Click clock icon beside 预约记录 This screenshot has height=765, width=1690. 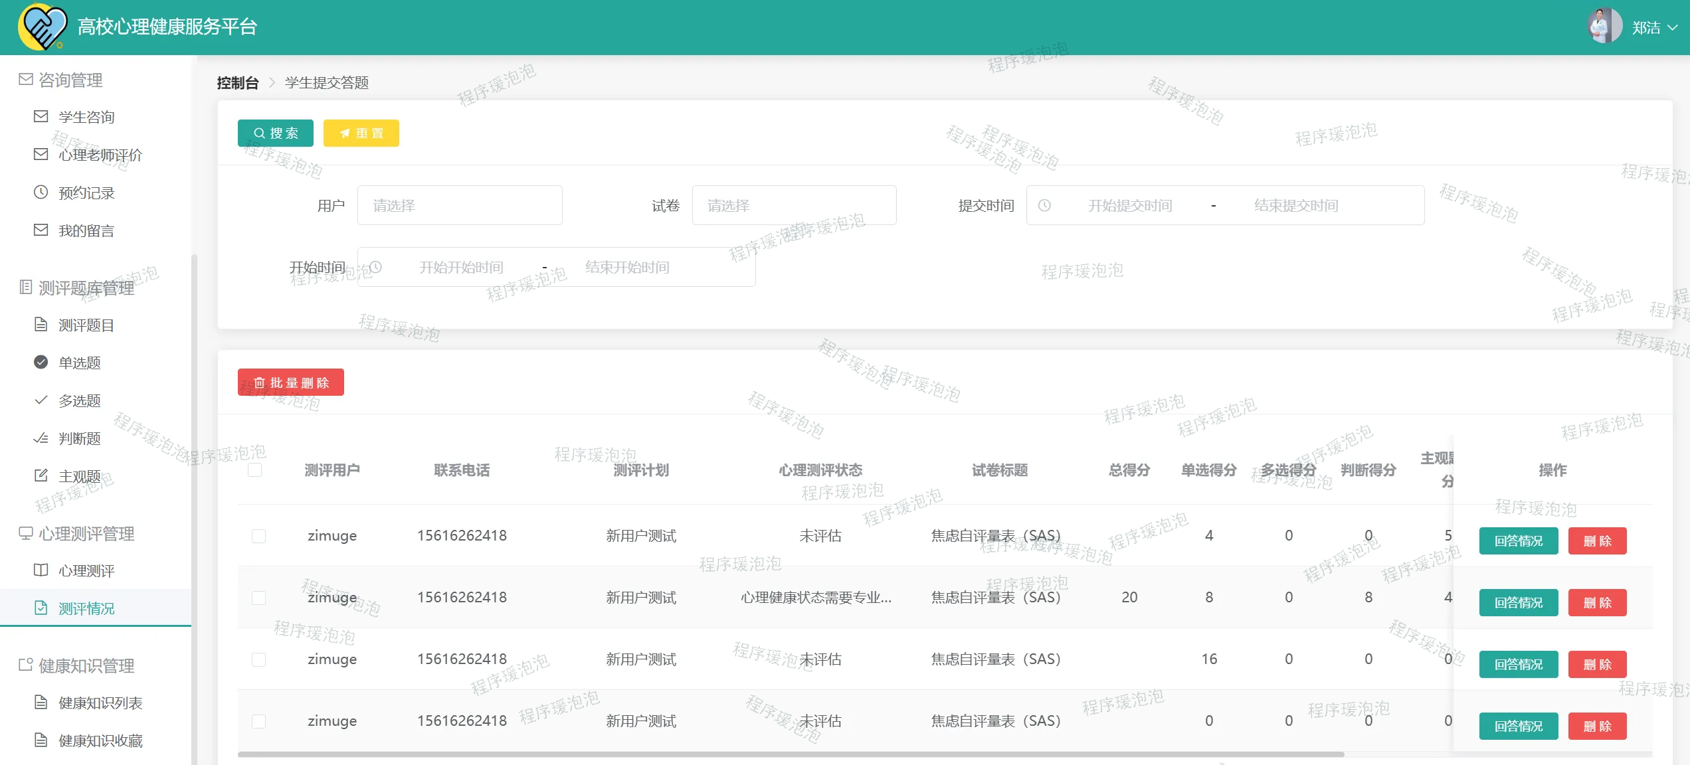[41, 193]
